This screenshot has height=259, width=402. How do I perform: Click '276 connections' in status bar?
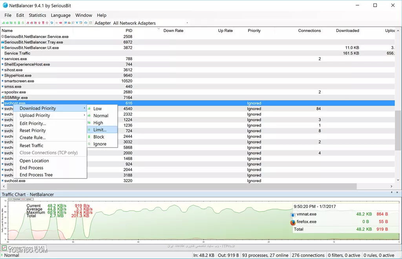point(308,255)
